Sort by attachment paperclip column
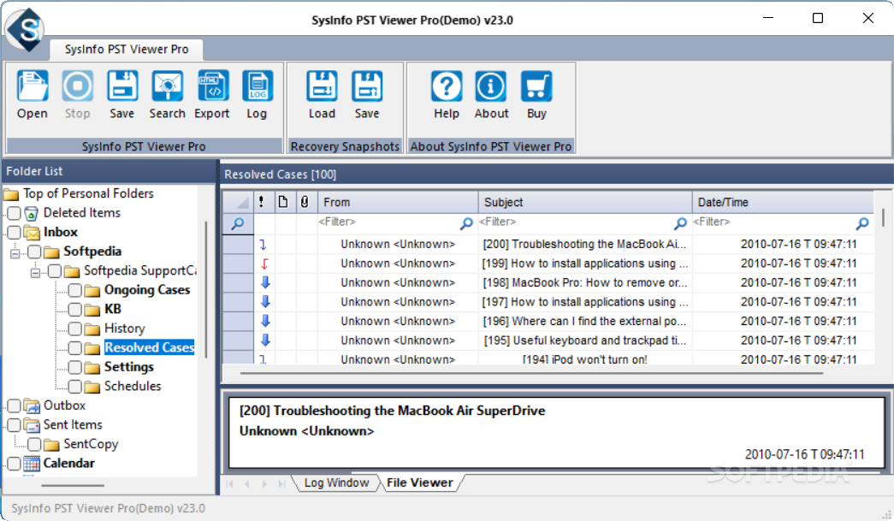Viewport: 894px width, 521px height. 305,202
